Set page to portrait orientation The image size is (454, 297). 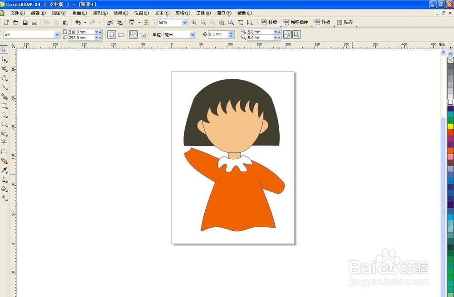[112, 35]
